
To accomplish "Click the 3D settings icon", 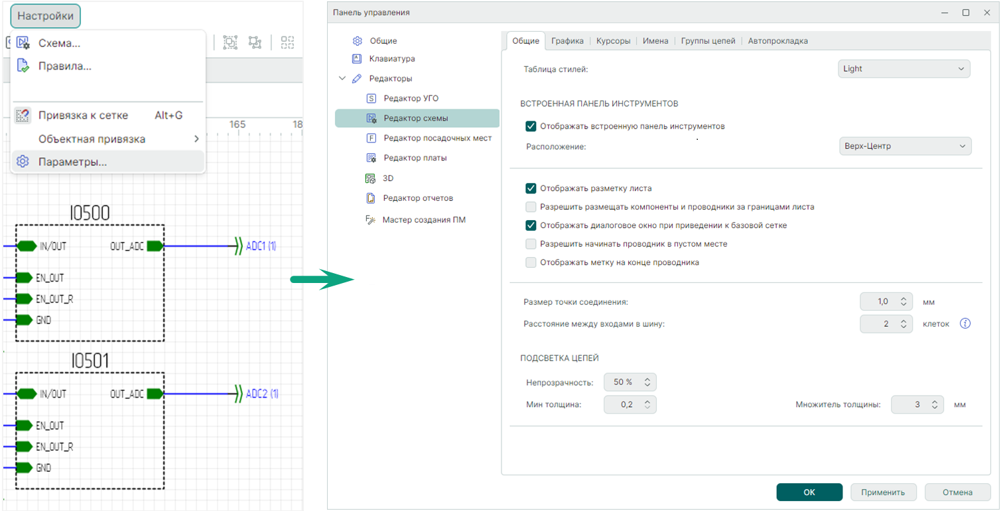I will 370,178.
